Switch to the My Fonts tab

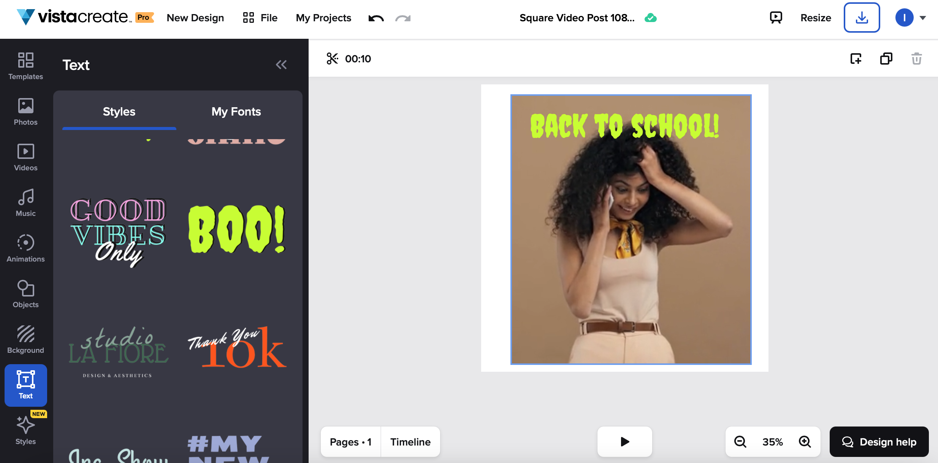pos(236,112)
